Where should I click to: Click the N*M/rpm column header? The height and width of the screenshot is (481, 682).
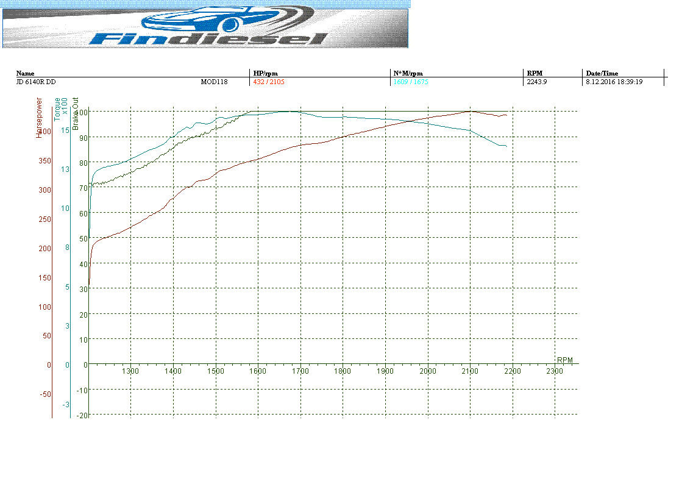[x=408, y=73]
